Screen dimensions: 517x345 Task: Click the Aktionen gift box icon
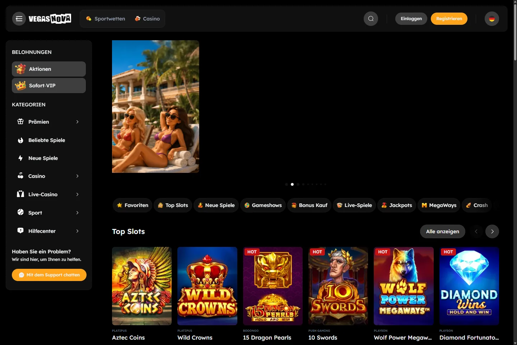[20, 69]
